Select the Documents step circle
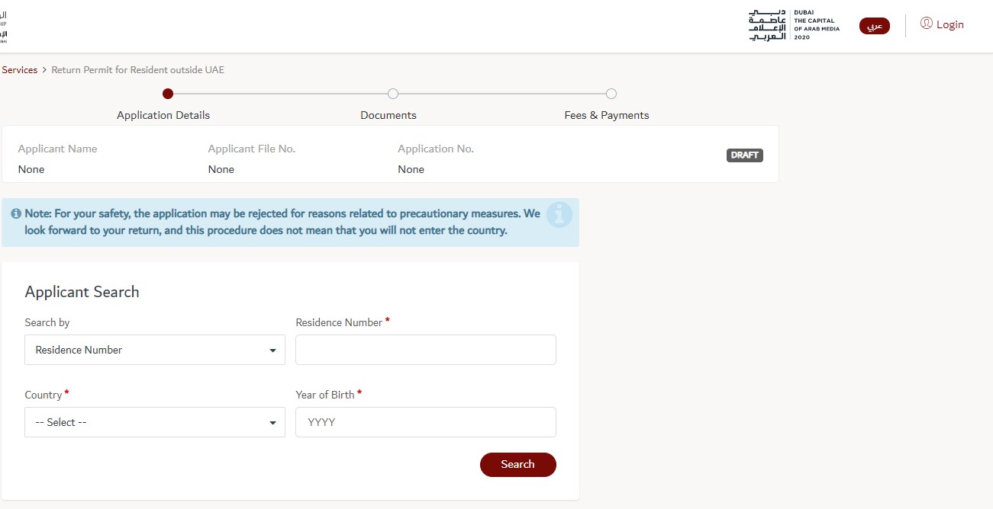Viewport: 993px width, 509px height. [393, 94]
